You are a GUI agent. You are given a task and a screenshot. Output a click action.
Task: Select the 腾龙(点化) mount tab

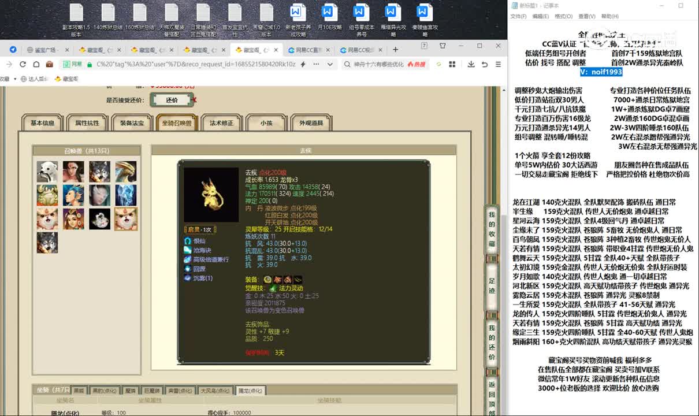(251, 391)
